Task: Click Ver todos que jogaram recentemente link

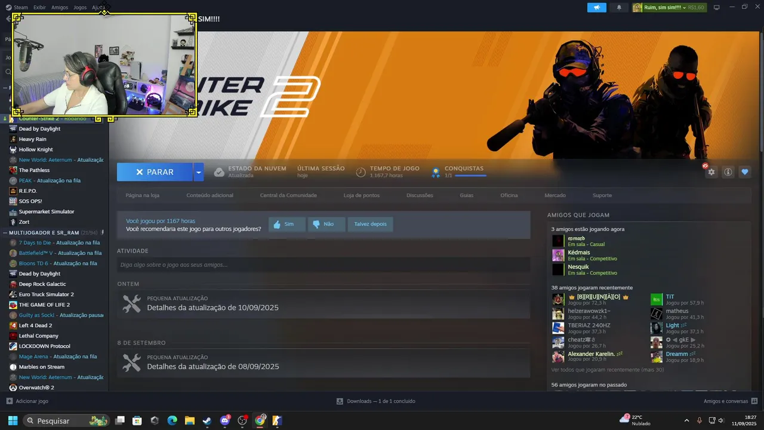Action: click(607, 370)
